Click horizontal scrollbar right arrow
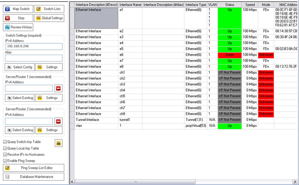 pyautogui.click(x=295, y=182)
